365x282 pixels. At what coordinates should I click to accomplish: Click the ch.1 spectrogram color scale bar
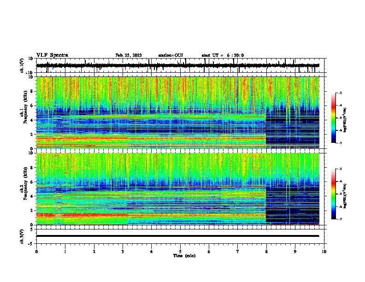[x=334, y=118]
